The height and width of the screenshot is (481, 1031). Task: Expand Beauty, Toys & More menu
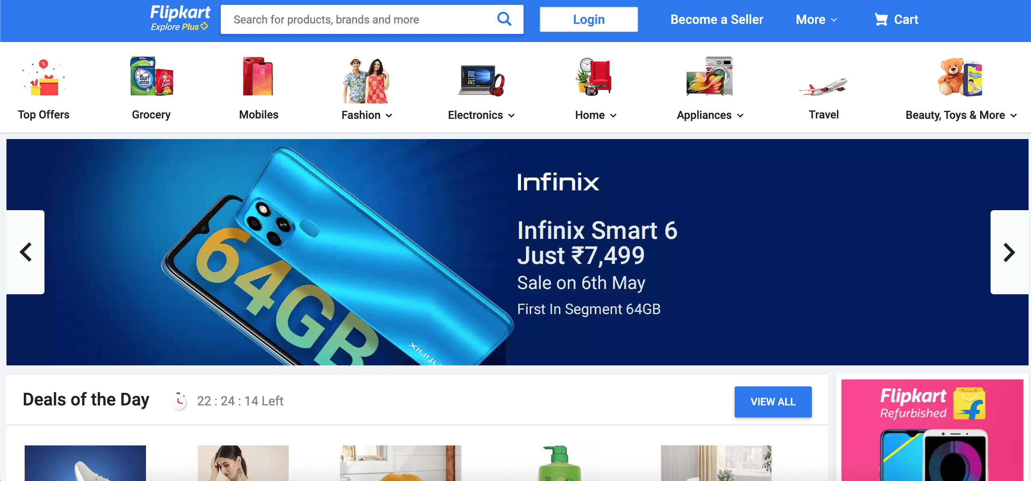coord(961,115)
